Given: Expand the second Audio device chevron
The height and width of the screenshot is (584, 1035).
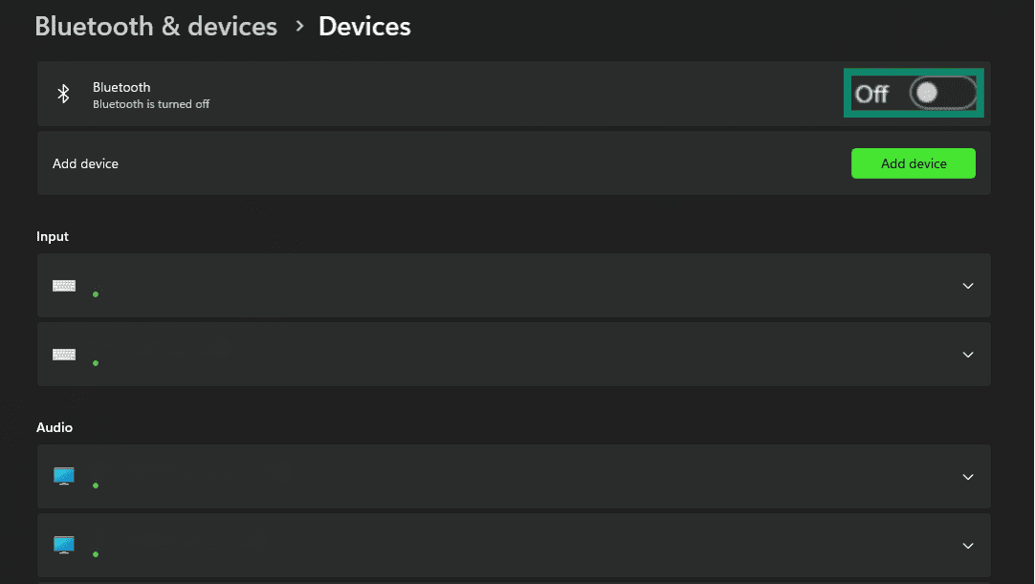Looking at the screenshot, I should (x=968, y=546).
